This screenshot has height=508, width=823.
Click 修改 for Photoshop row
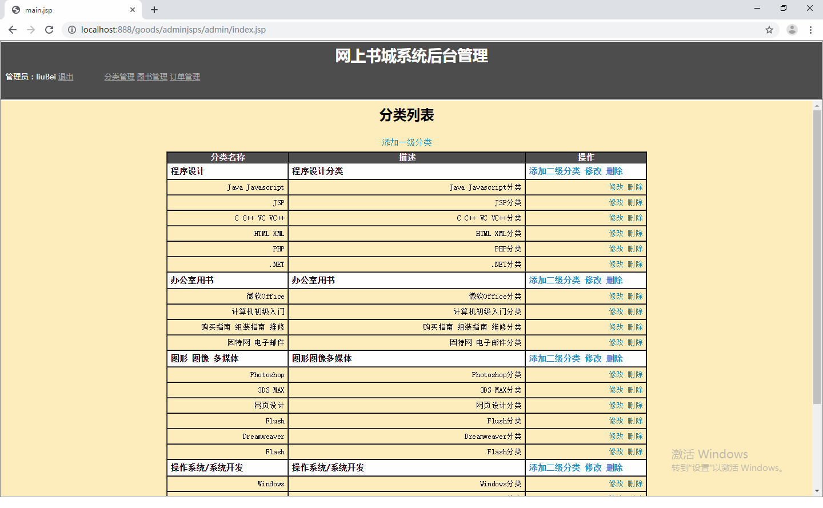tap(616, 374)
